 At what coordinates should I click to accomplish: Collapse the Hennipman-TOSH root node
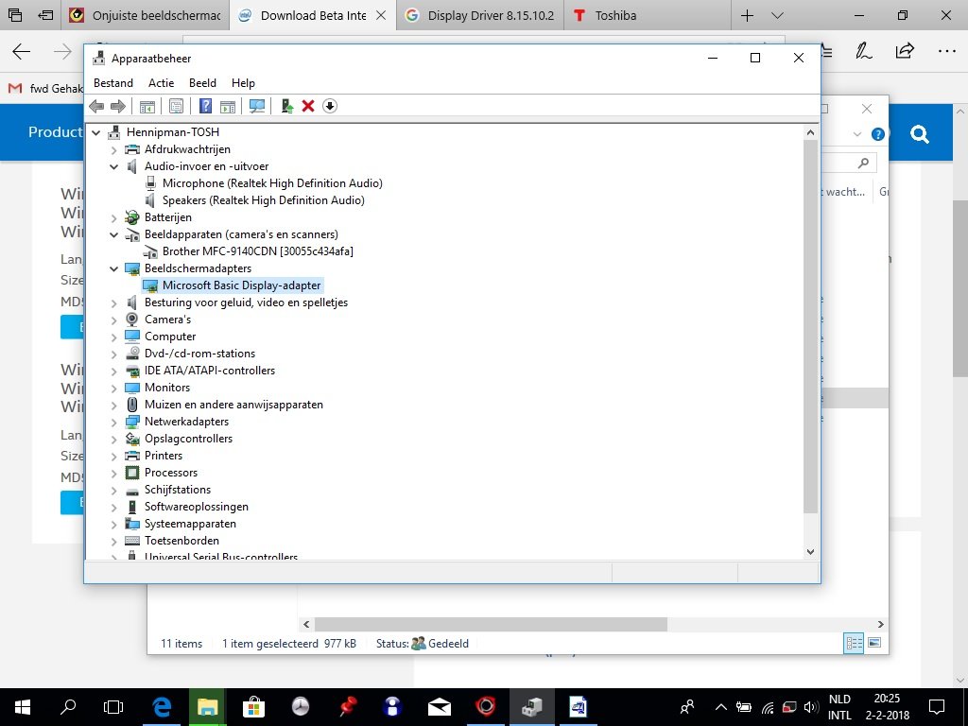point(96,132)
